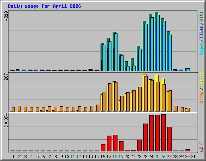Click the red kilobytes bar for day 16
The height and width of the screenshot is (161, 206).
point(103,148)
